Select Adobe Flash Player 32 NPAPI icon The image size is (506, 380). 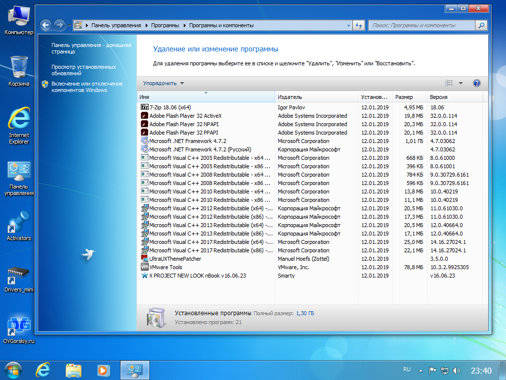pos(145,124)
